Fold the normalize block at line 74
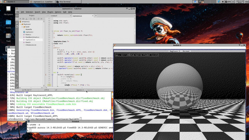 (x=52, y=75)
